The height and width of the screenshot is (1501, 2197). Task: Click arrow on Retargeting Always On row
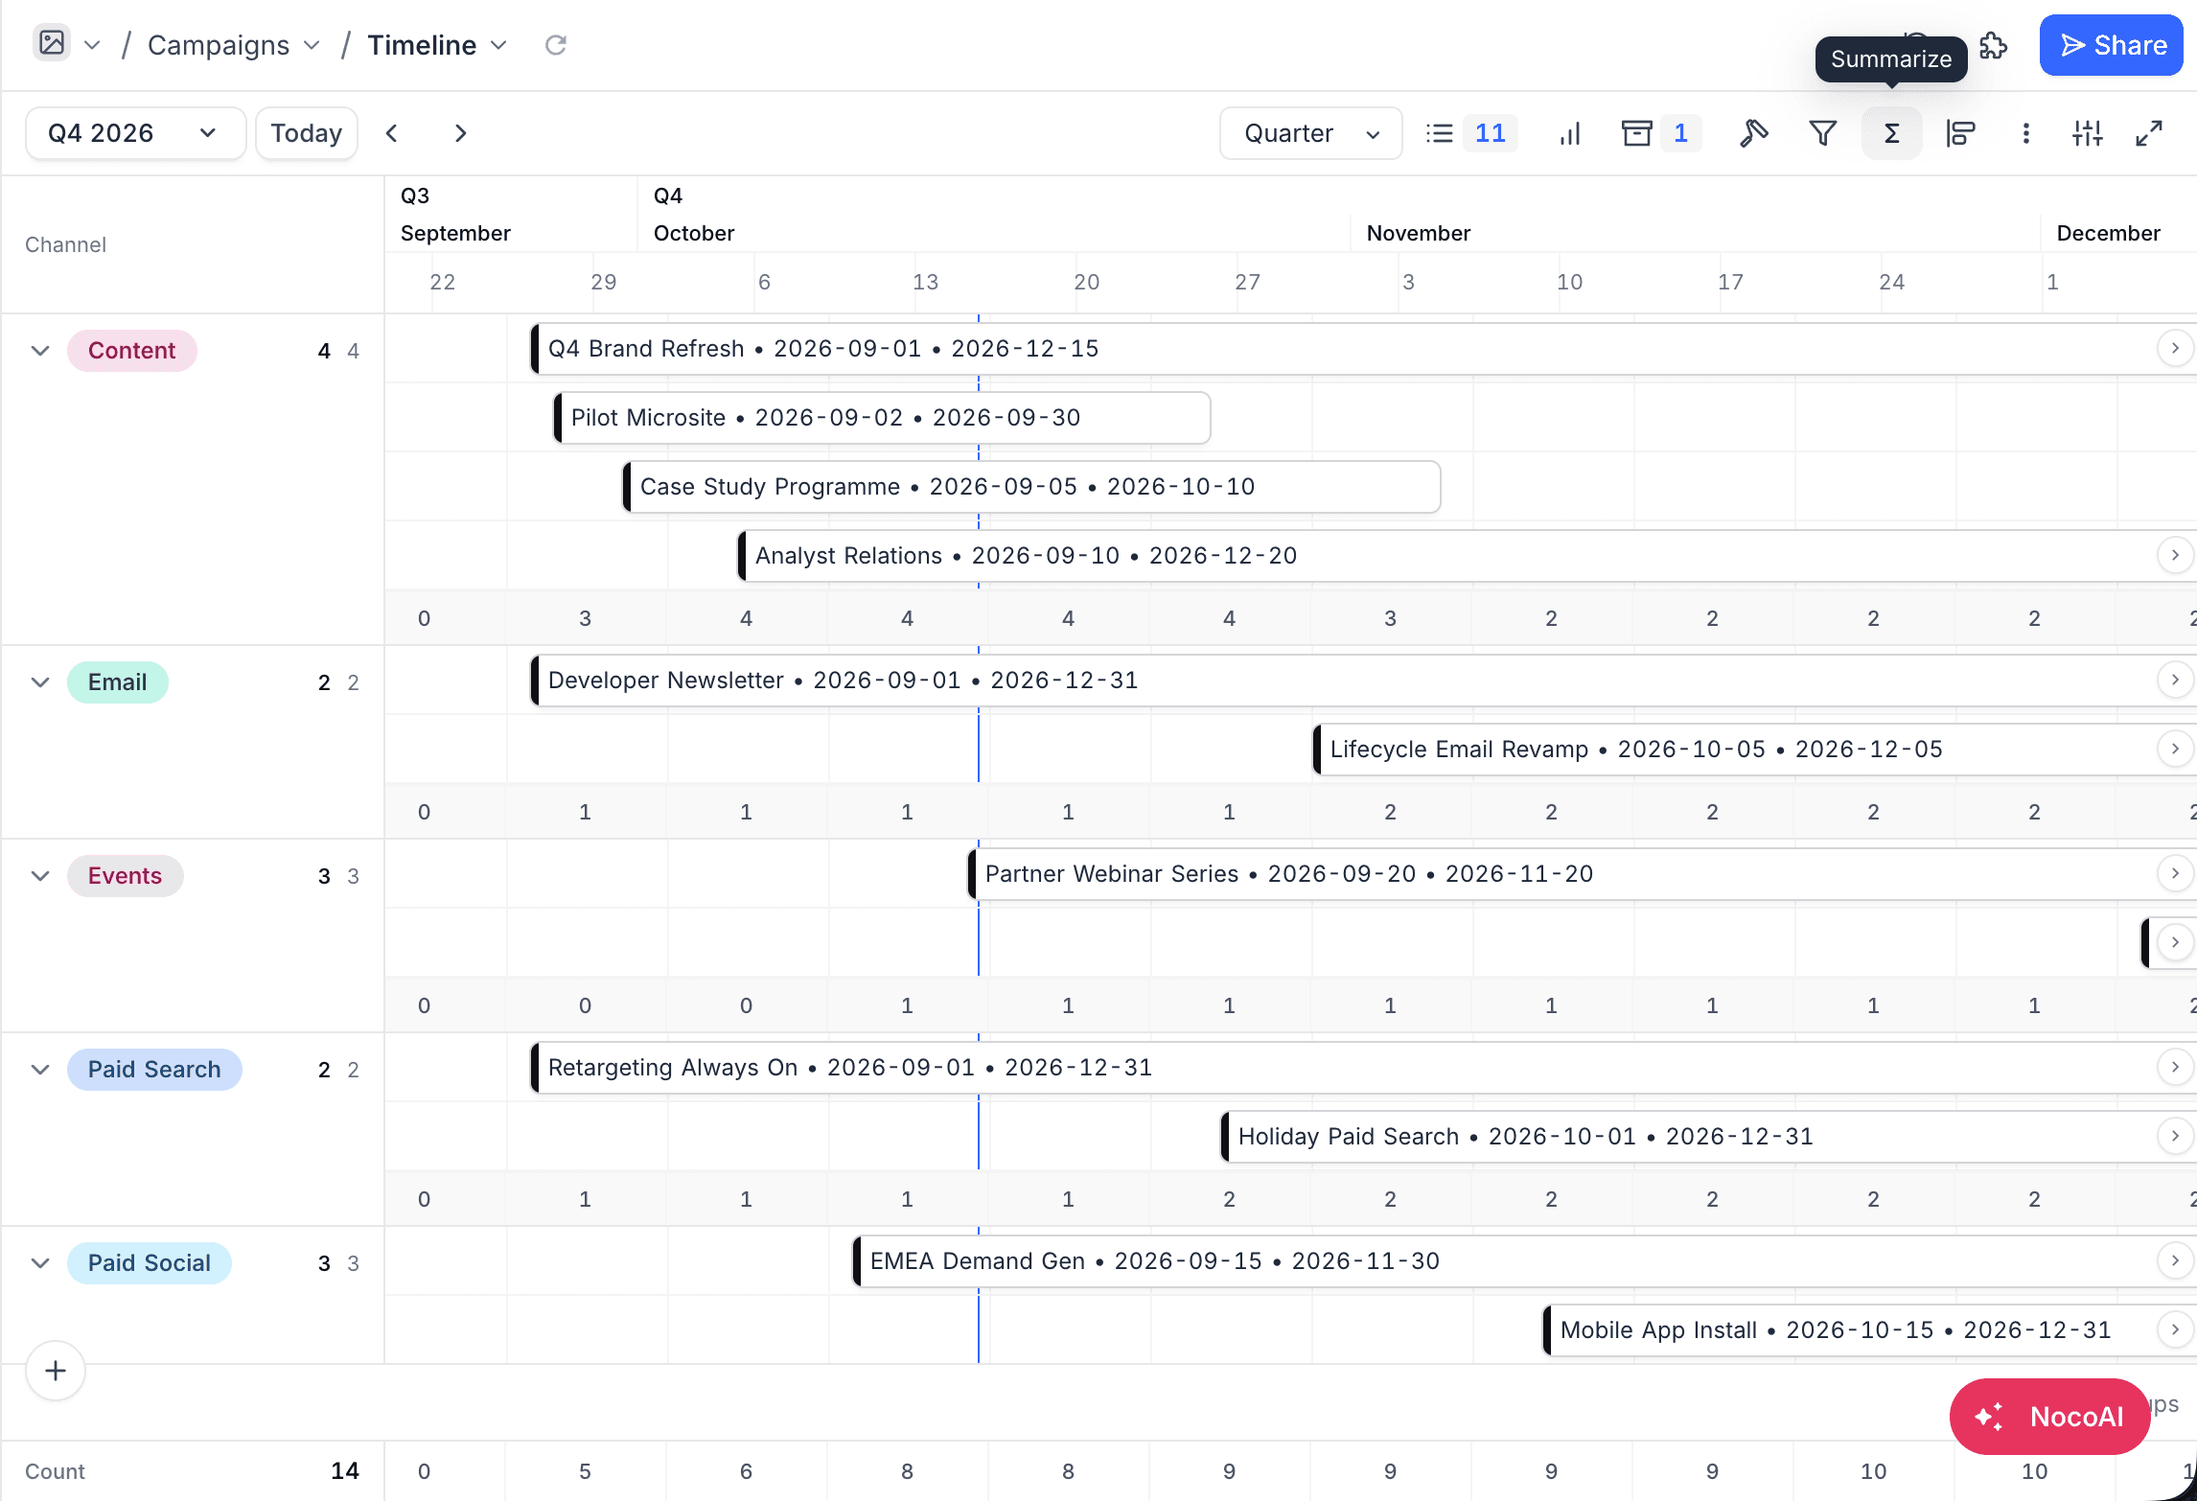pos(2175,1067)
